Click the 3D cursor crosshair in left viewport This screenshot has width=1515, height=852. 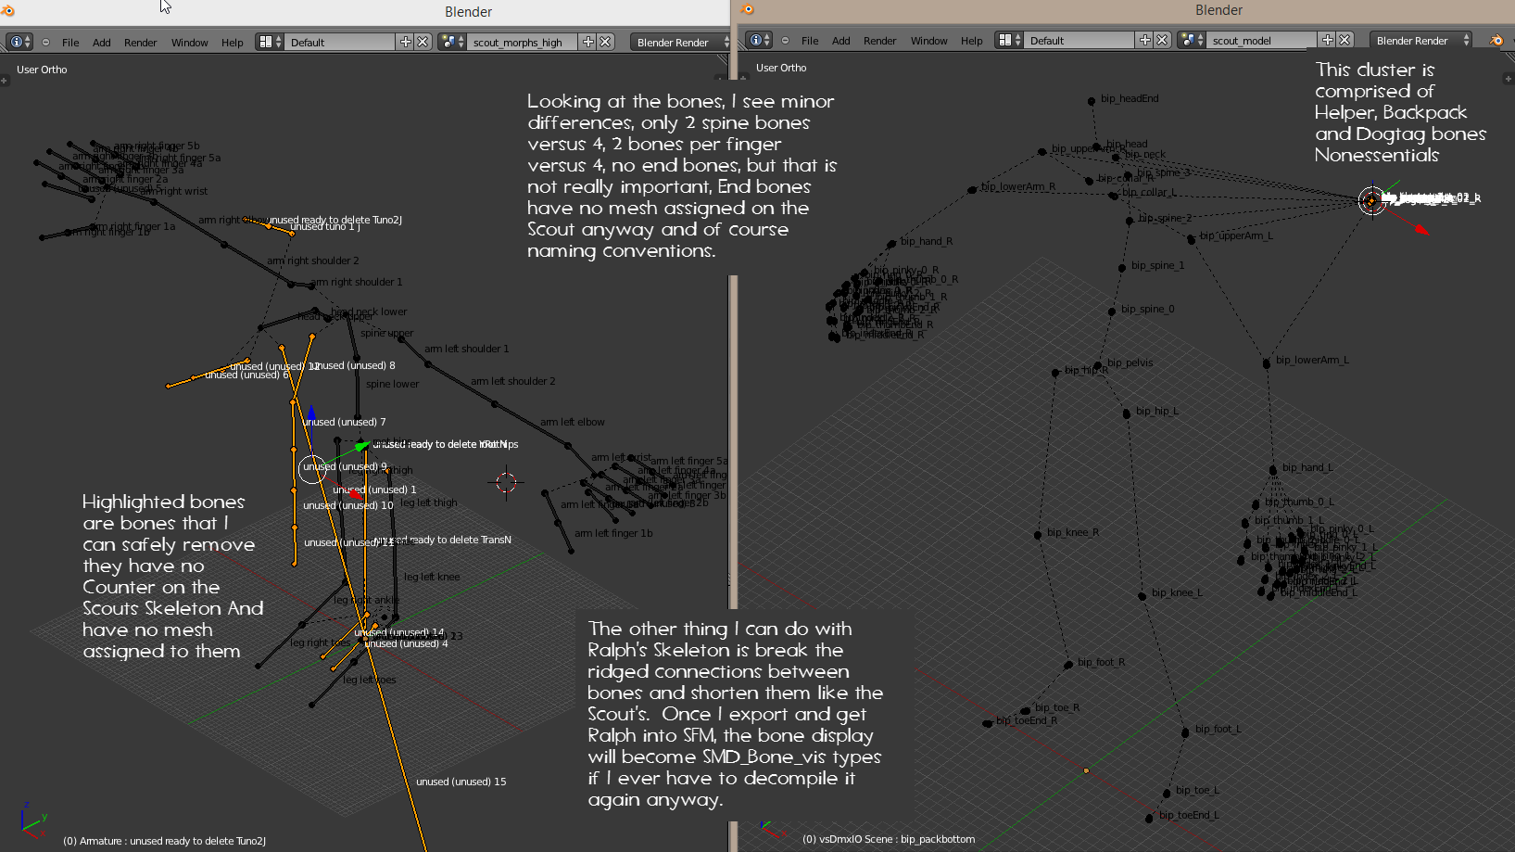[506, 482]
